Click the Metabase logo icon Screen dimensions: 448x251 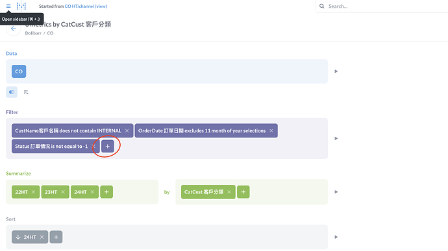(x=21, y=6)
